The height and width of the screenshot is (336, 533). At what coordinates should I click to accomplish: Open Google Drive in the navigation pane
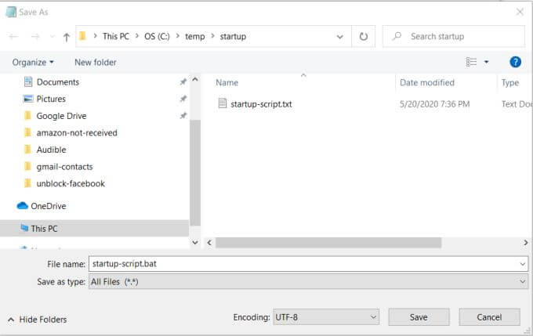tap(61, 116)
